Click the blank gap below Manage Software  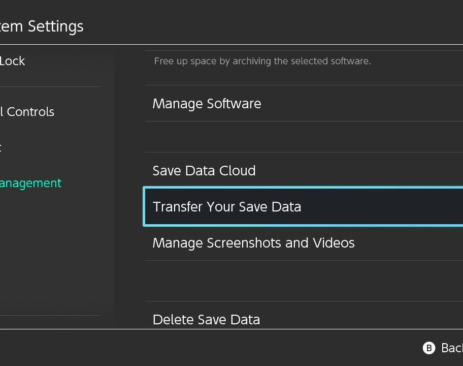(304, 137)
